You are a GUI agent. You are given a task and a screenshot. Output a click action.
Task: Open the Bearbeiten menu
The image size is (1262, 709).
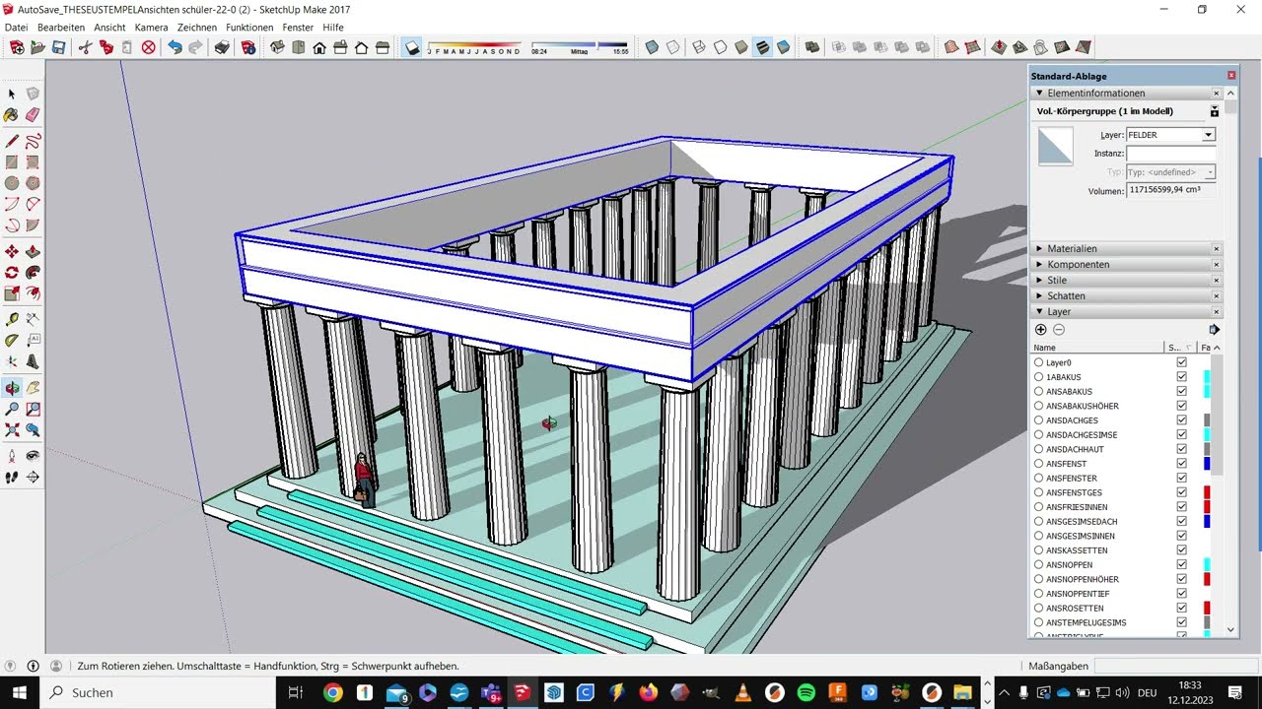click(x=61, y=28)
